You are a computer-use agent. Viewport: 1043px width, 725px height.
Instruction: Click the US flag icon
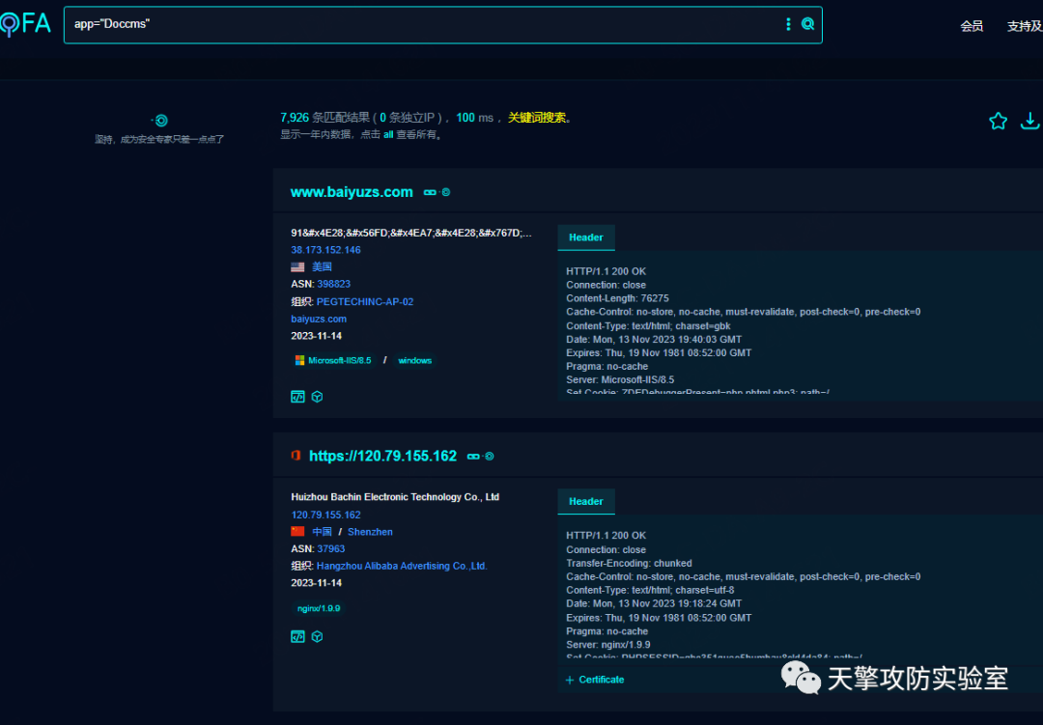point(297,266)
